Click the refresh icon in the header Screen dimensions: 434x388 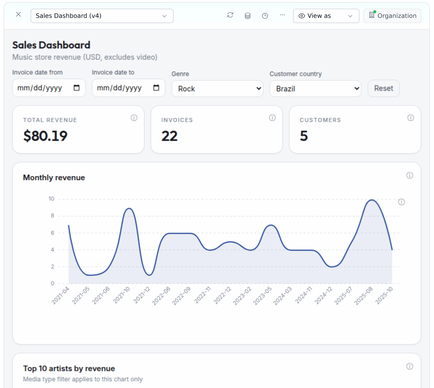(230, 15)
